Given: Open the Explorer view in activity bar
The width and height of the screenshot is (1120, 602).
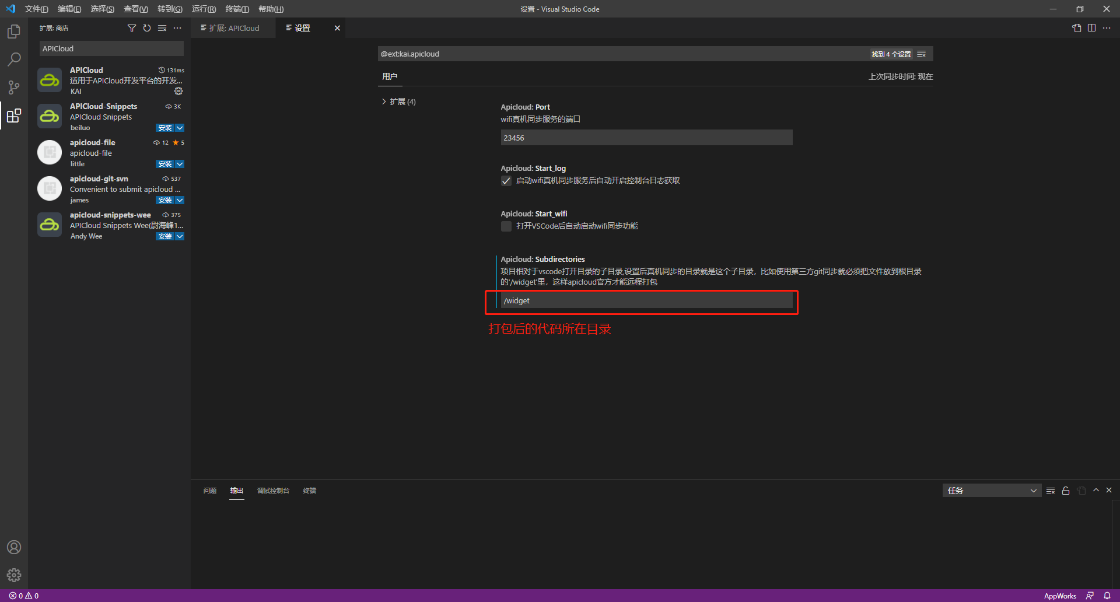Looking at the screenshot, I should point(14,32).
